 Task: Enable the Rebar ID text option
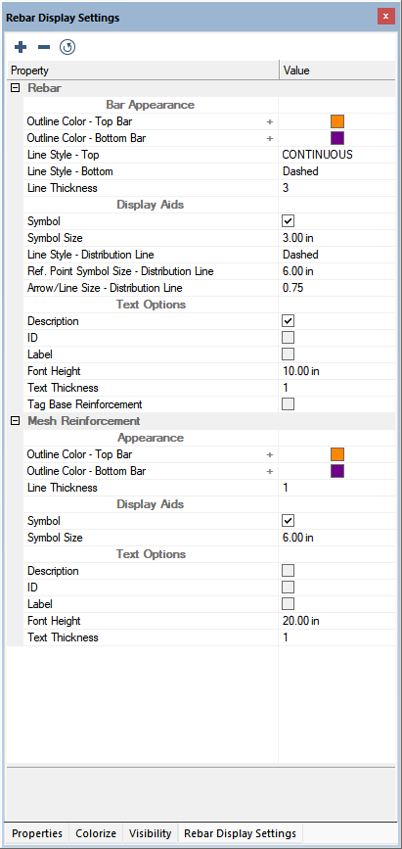pos(289,338)
